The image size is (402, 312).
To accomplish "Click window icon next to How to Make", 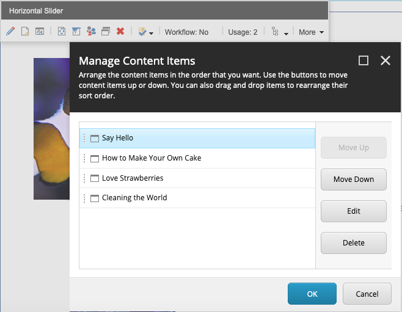I will point(94,159).
